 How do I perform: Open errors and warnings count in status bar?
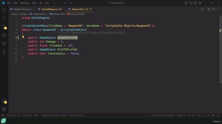[27, 115]
